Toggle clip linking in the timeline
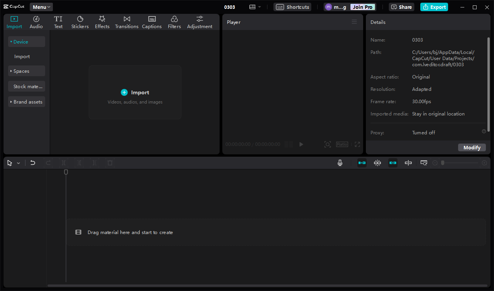 pyautogui.click(x=393, y=162)
